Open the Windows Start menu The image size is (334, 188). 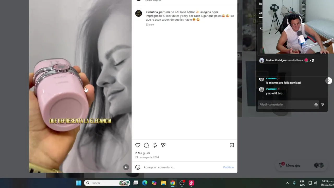[x=79, y=183]
